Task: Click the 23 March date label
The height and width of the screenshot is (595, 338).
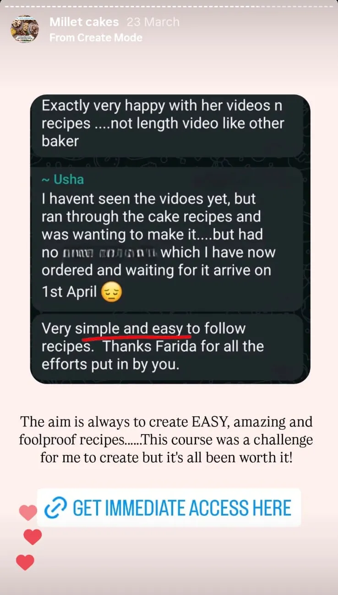Action: click(153, 22)
